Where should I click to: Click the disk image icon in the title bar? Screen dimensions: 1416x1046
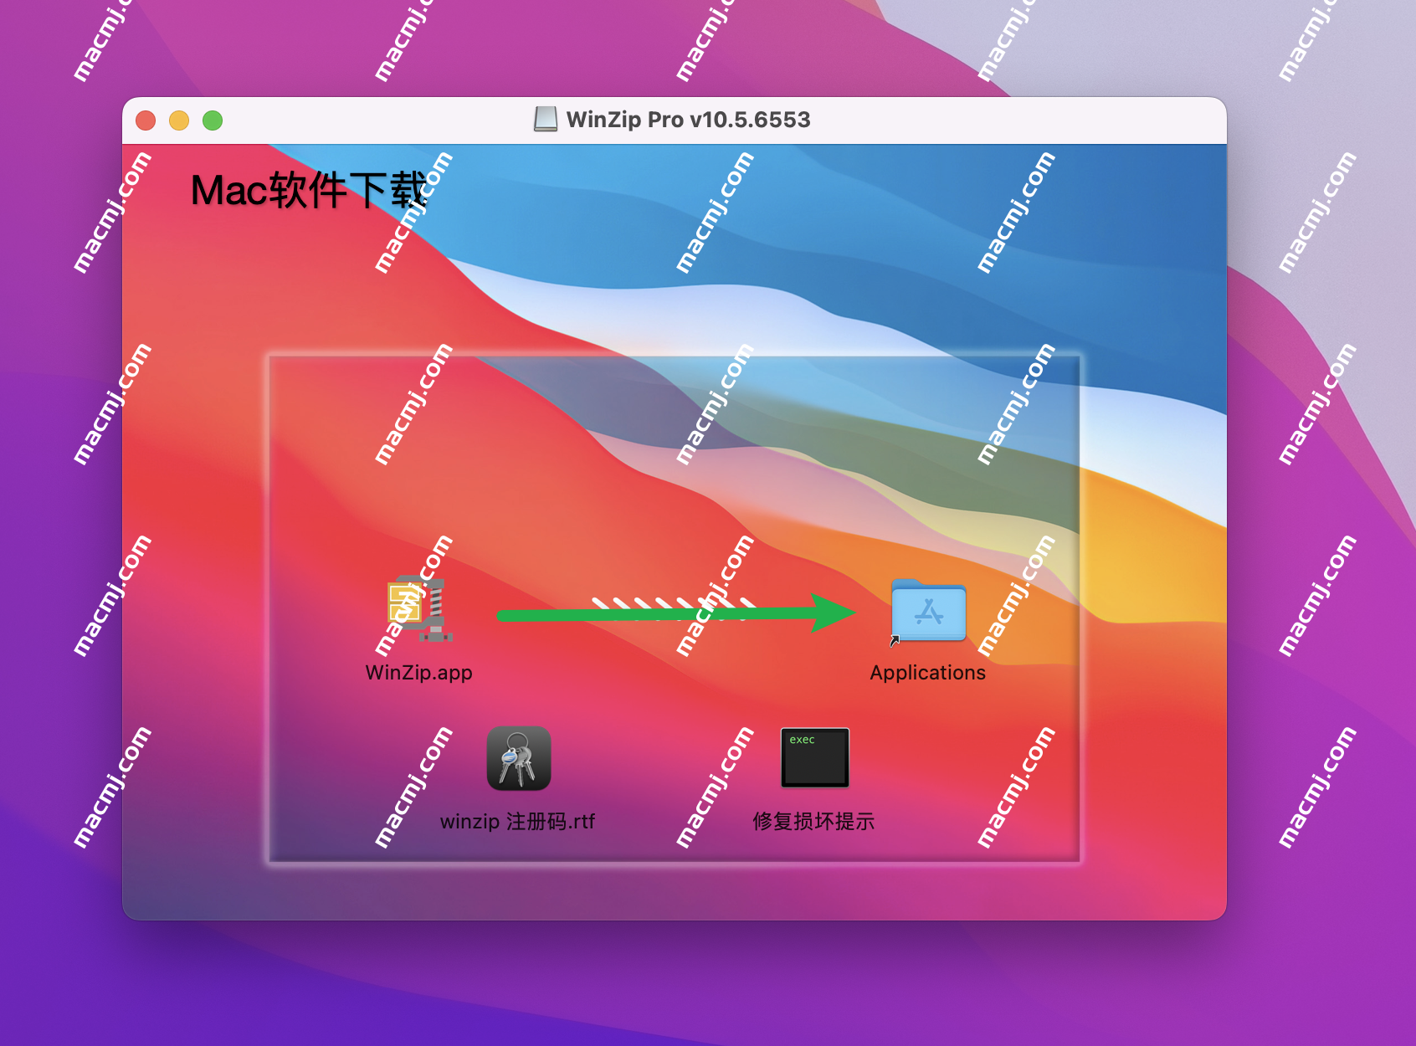pyautogui.click(x=546, y=120)
